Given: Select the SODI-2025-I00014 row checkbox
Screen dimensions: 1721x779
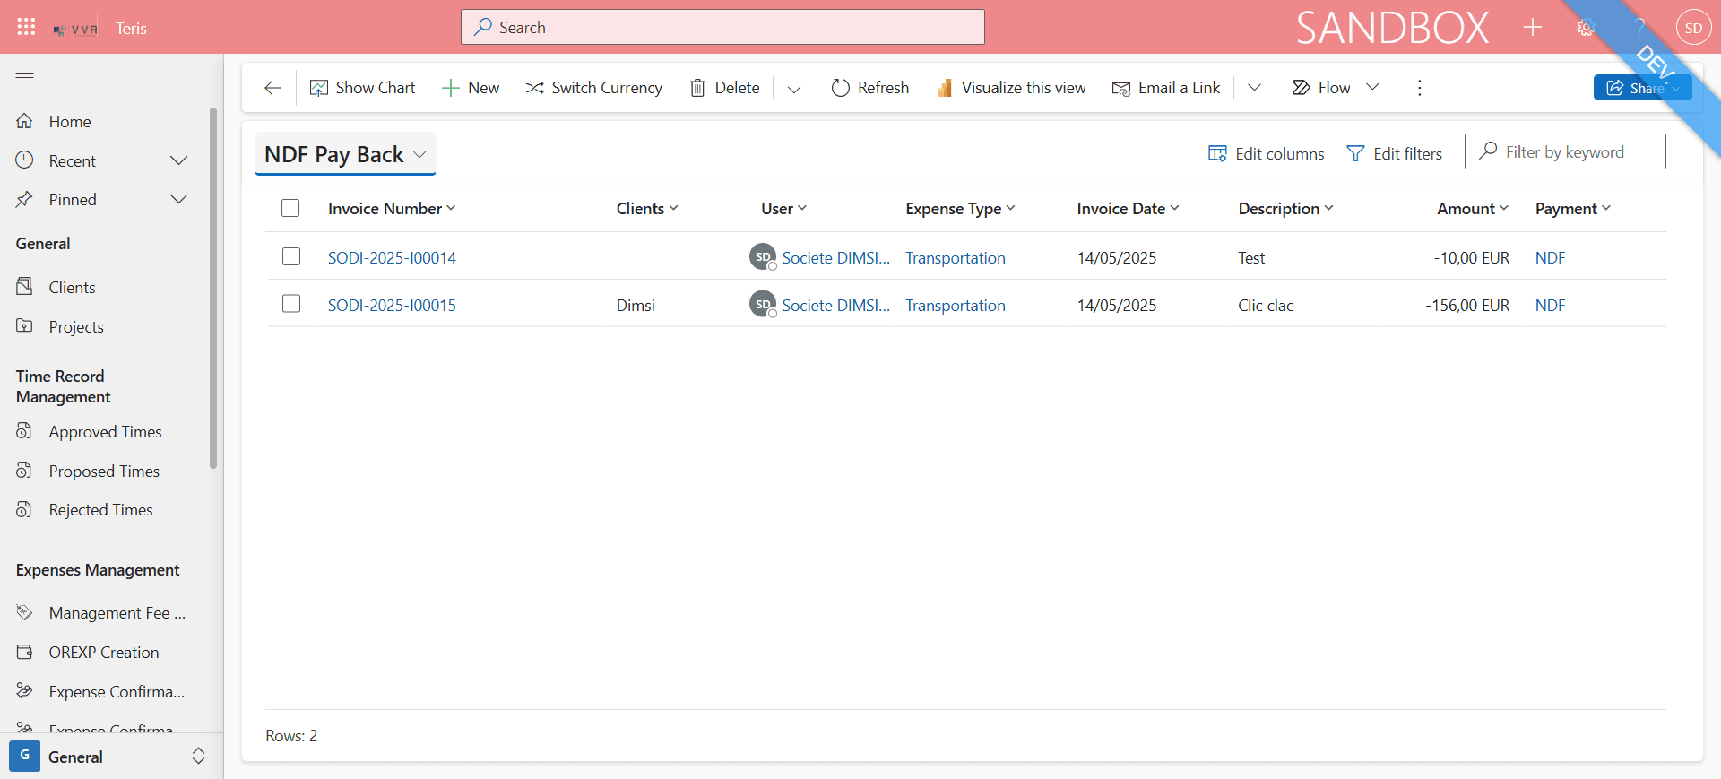Looking at the screenshot, I should 291,256.
